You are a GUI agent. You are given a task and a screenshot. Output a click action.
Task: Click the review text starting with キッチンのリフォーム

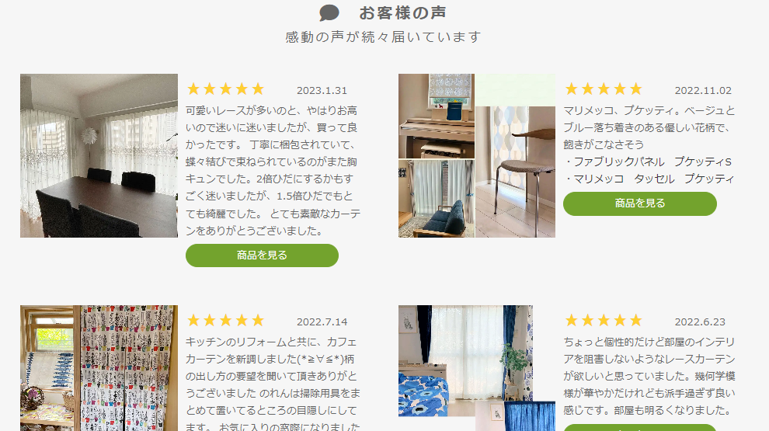273,384
